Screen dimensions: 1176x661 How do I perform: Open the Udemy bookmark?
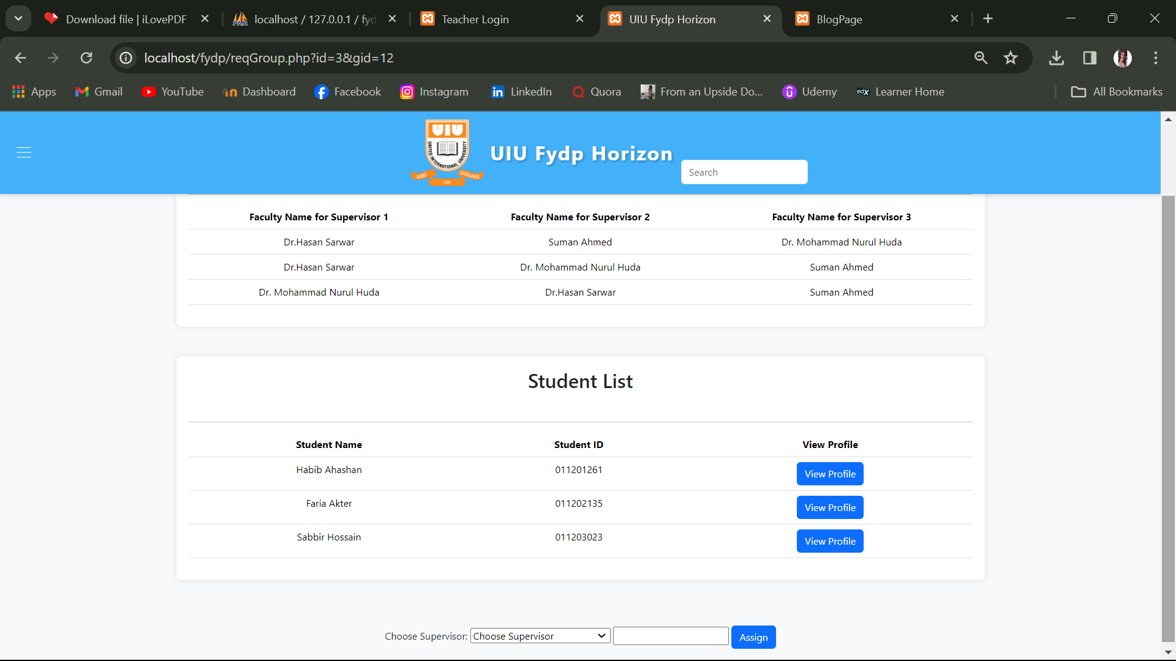coord(810,92)
